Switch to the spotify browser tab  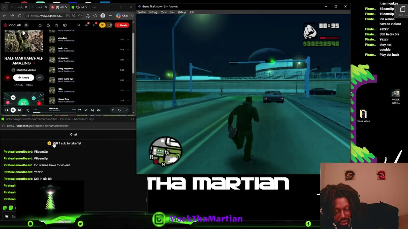point(19,7)
